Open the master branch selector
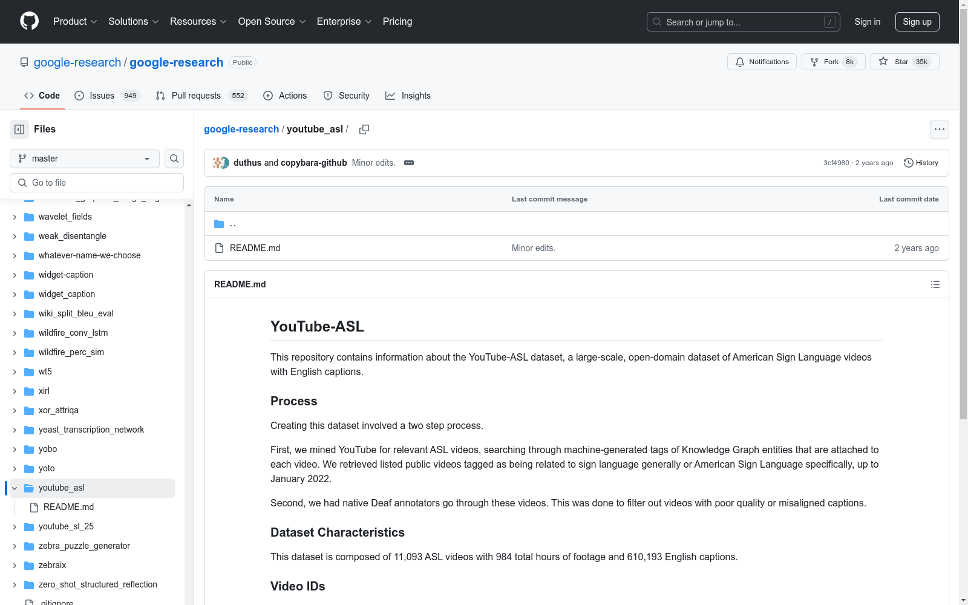This screenshot has width=968, height=605. coord(85,159)
